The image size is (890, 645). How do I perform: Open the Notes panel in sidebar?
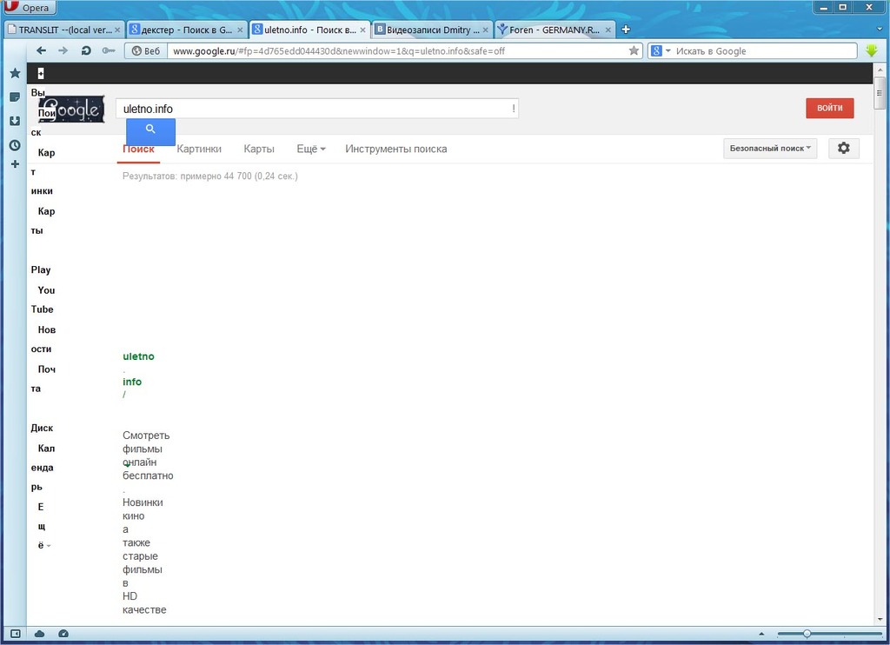[16, 97]
